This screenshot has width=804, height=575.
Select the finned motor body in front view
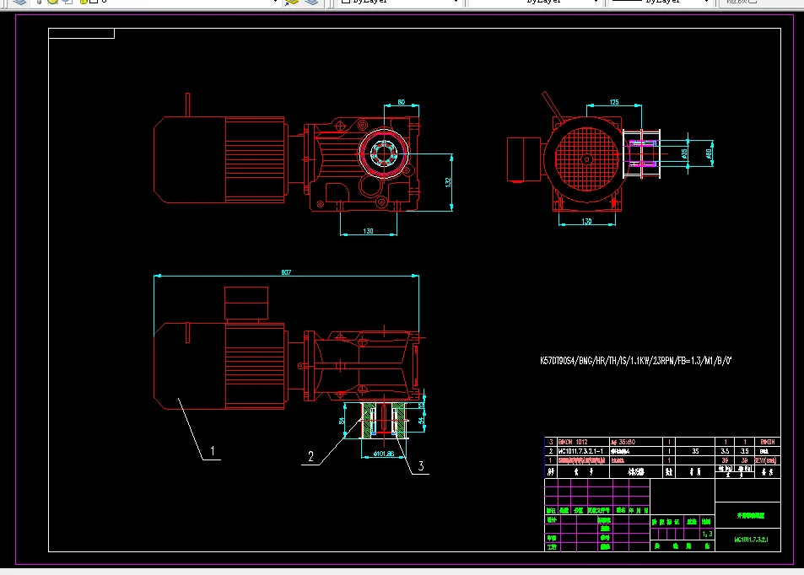255,159
